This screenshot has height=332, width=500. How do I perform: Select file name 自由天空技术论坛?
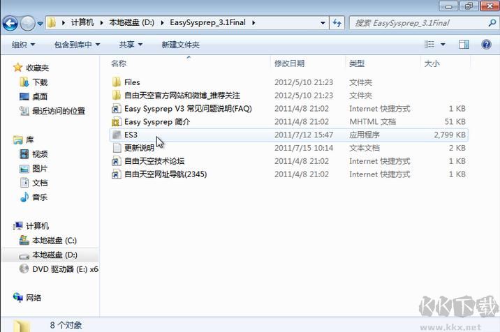154,161
